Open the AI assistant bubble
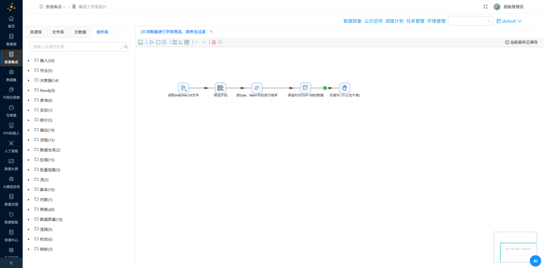Screen dimensions: 544x268 coord(535,261)
